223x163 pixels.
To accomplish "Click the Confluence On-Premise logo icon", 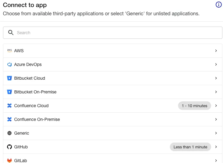I will [x=9, y=119].
